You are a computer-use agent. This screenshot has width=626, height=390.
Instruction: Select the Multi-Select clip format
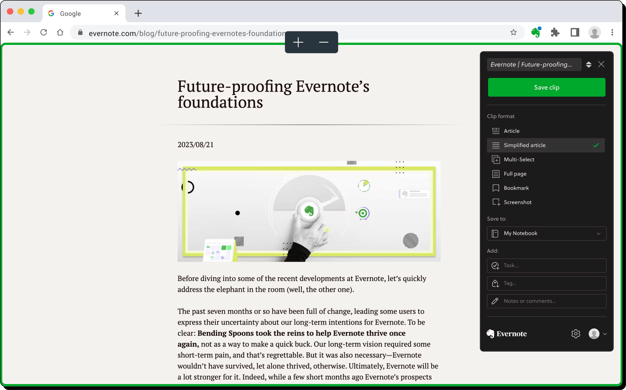coord(519,159)
